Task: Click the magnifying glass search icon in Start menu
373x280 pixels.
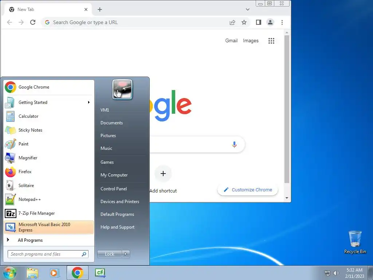Action: [x=84, y=254]
